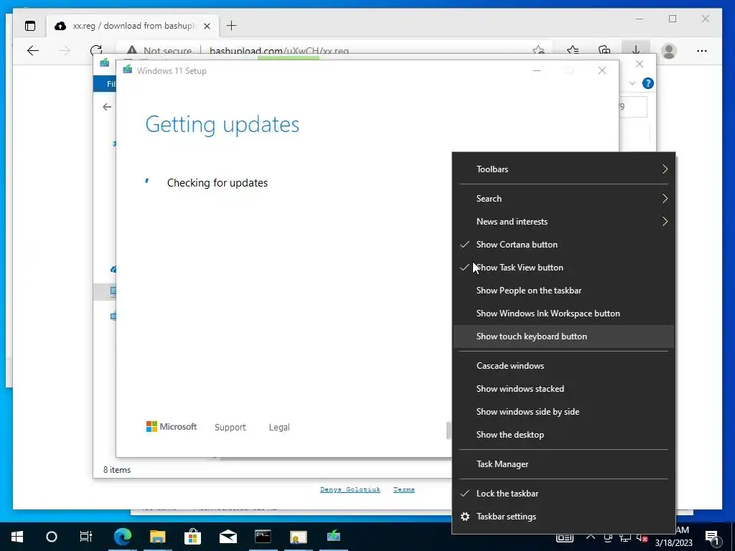Open the Windows Start menu

pyautogui.click(x=17, y=537)
